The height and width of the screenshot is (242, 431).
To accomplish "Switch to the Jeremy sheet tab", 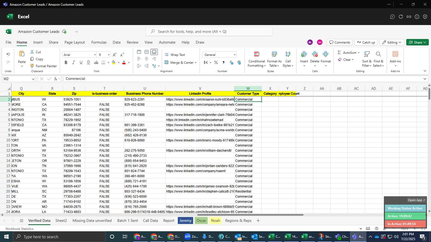I will (186, 220).
